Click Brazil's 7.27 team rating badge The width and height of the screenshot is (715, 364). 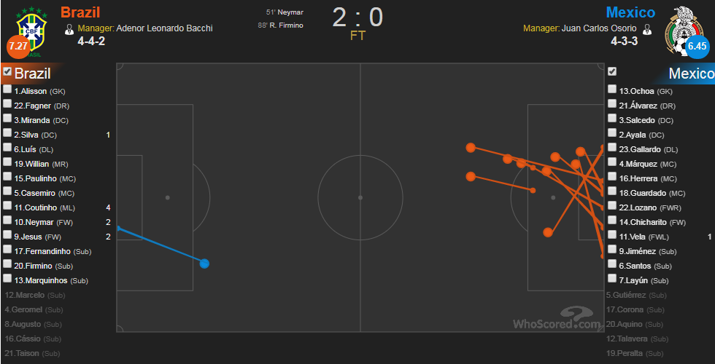pyautogui.click(x=18, y=46)
